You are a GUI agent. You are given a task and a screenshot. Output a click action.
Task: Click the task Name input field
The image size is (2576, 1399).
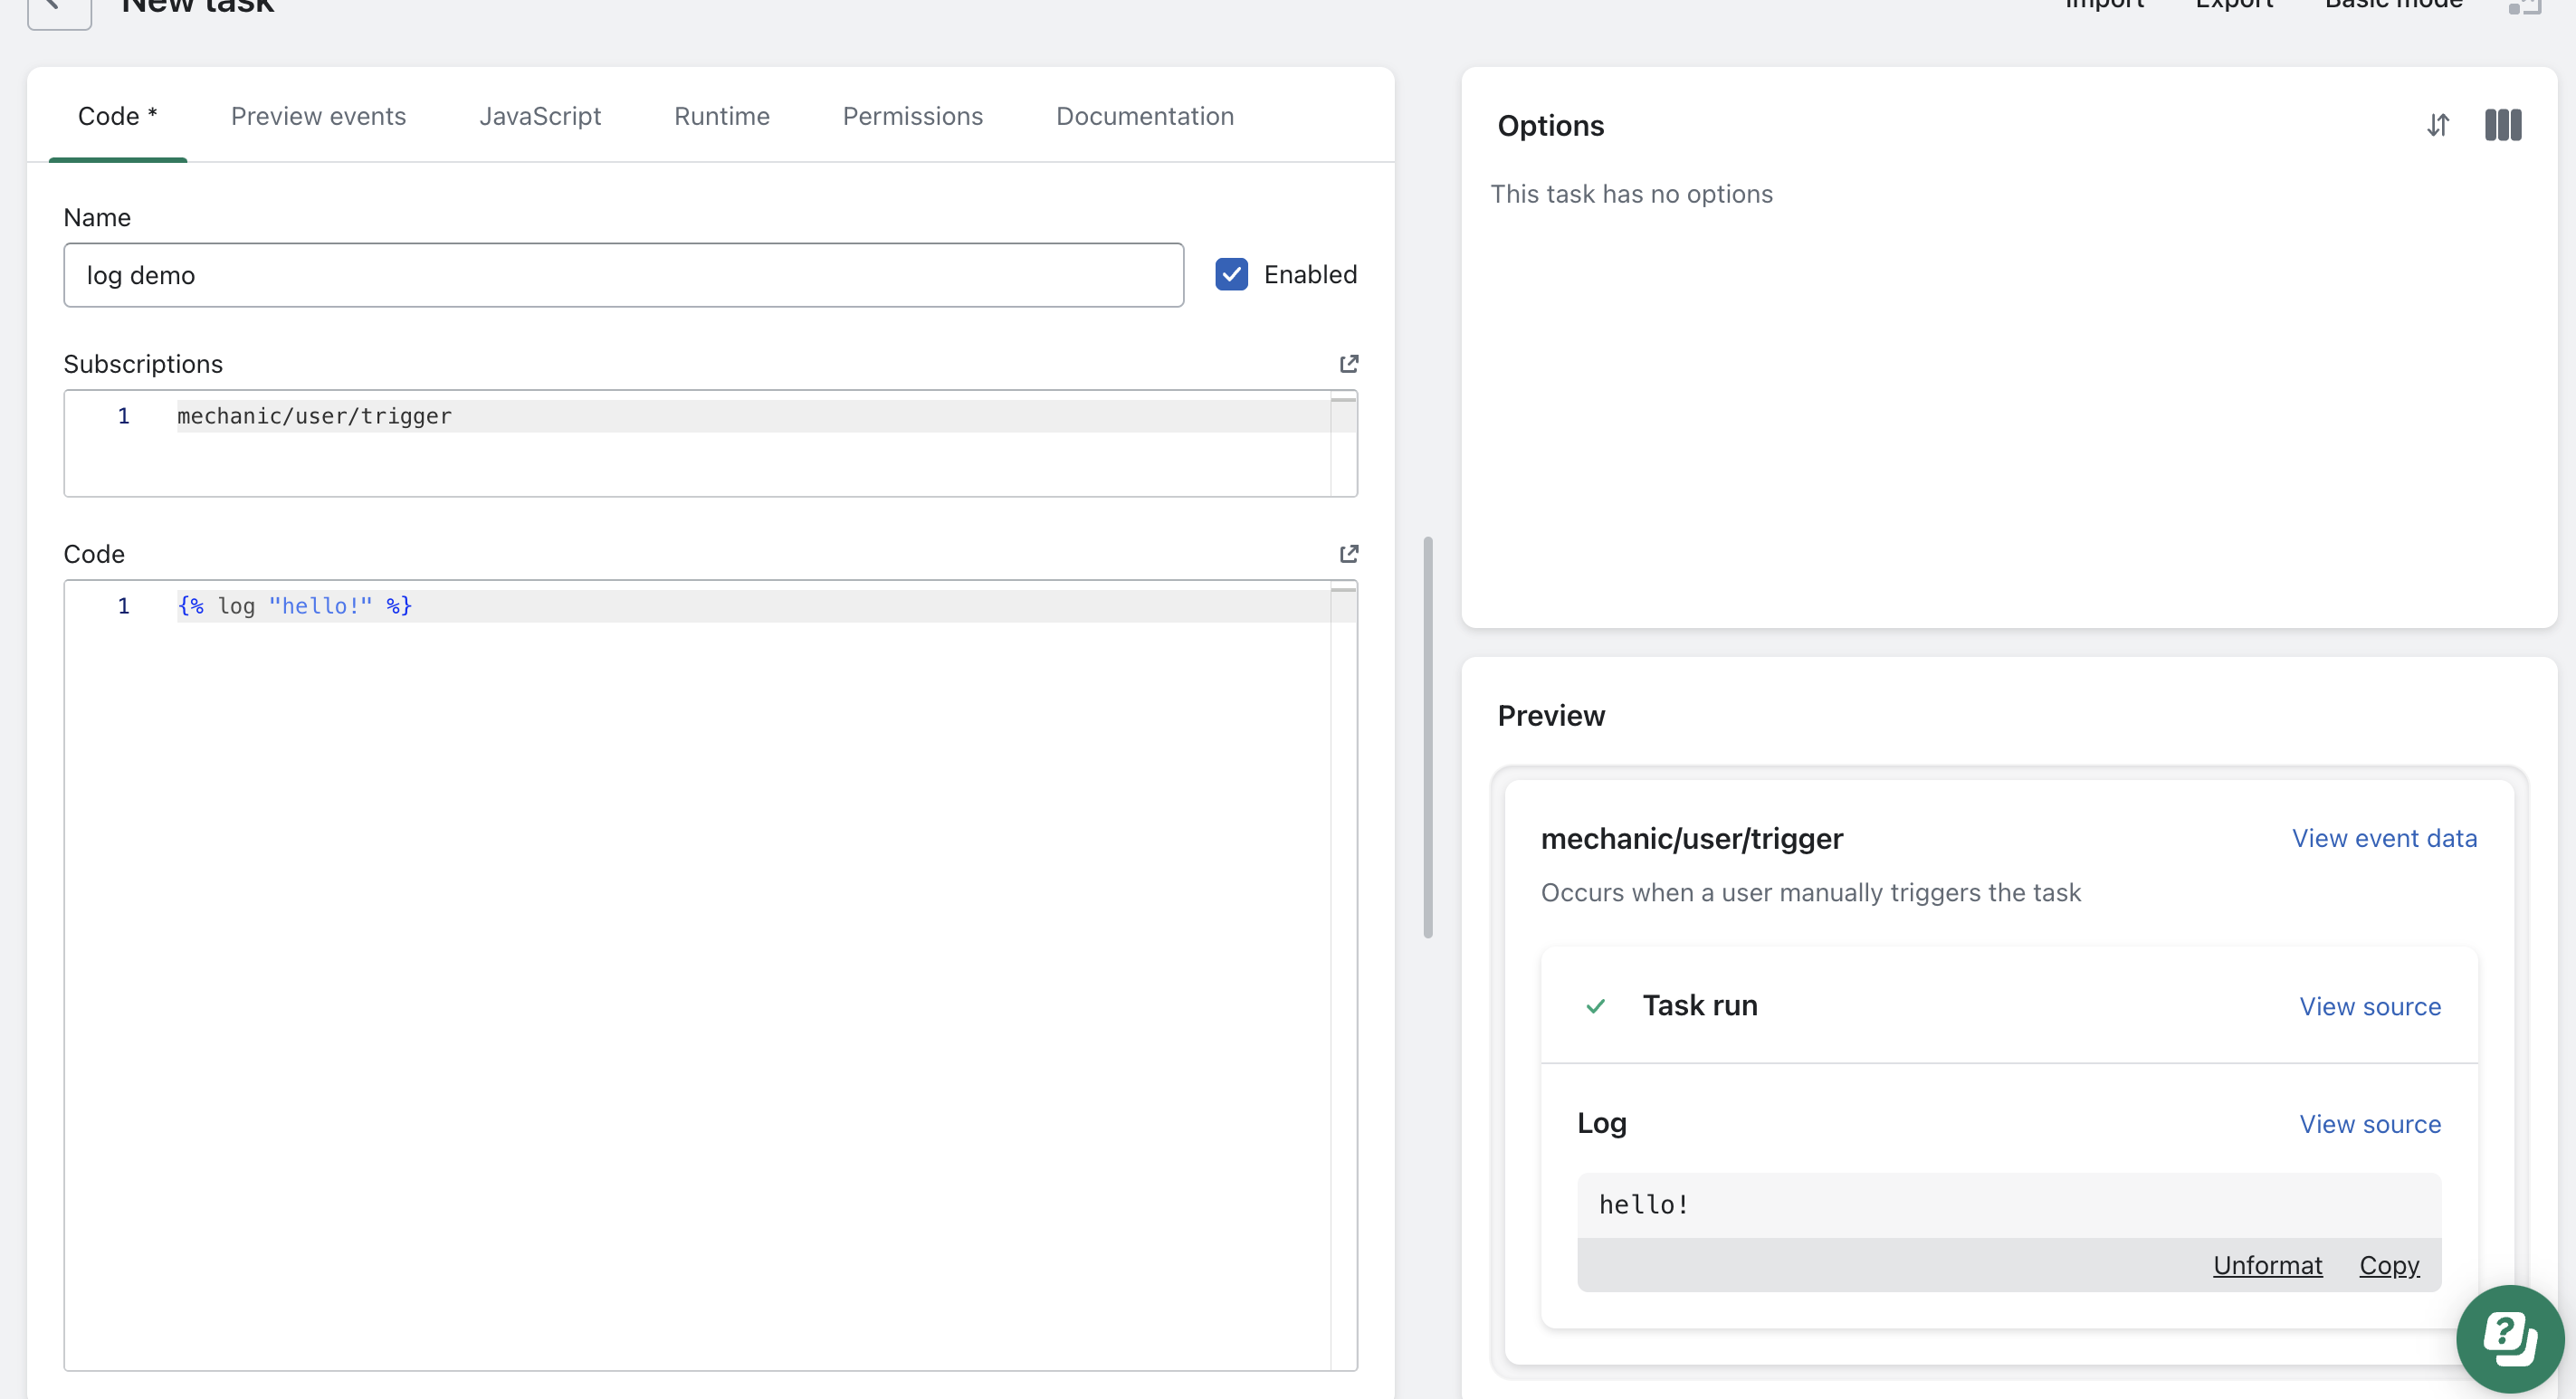coord(623,275)
